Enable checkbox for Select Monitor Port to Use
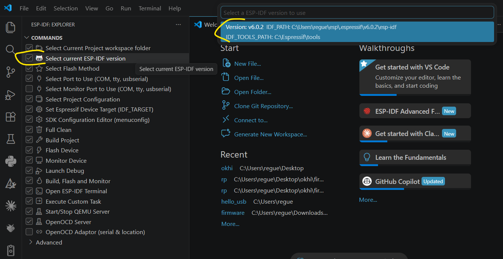This screenshot has width=503, height=259. click(29, 89)
